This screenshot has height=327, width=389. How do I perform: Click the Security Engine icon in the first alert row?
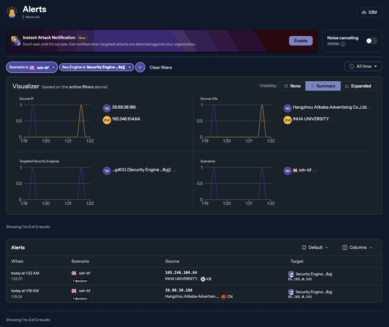coord(291,274)
